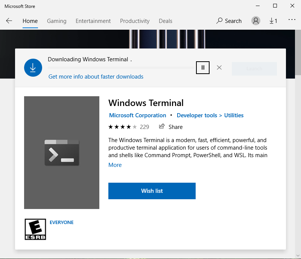Open Developer tools > Utilities category link
This screenshot has width=301, height=259.
(x=210, y=115)
